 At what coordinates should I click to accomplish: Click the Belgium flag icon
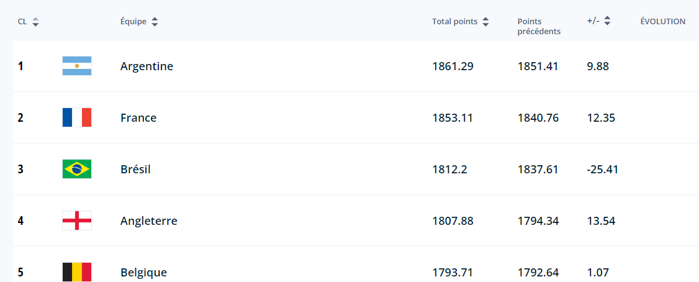pyautogui.click(x=77, y=272)
